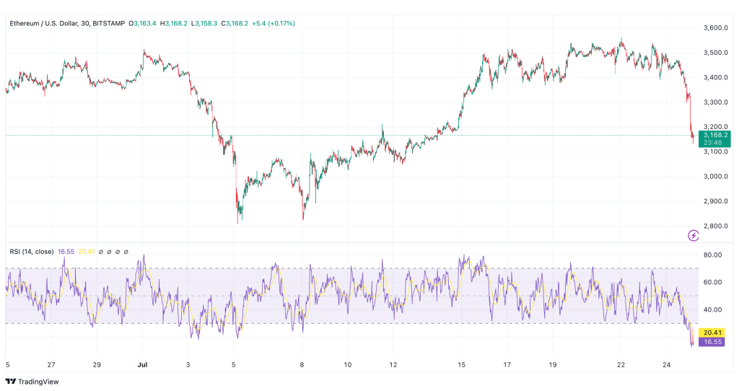Click the 2,800.00 price scale label

[715, 226]
